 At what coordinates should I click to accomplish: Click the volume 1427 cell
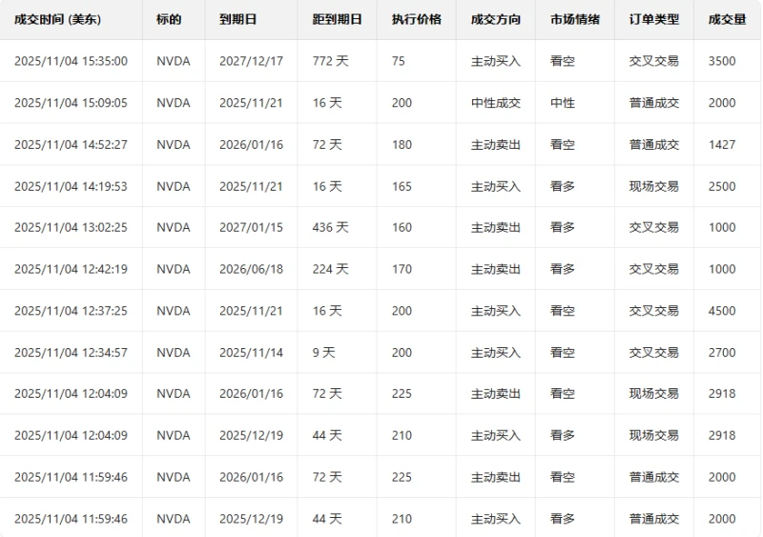click(x=722, y=145)
